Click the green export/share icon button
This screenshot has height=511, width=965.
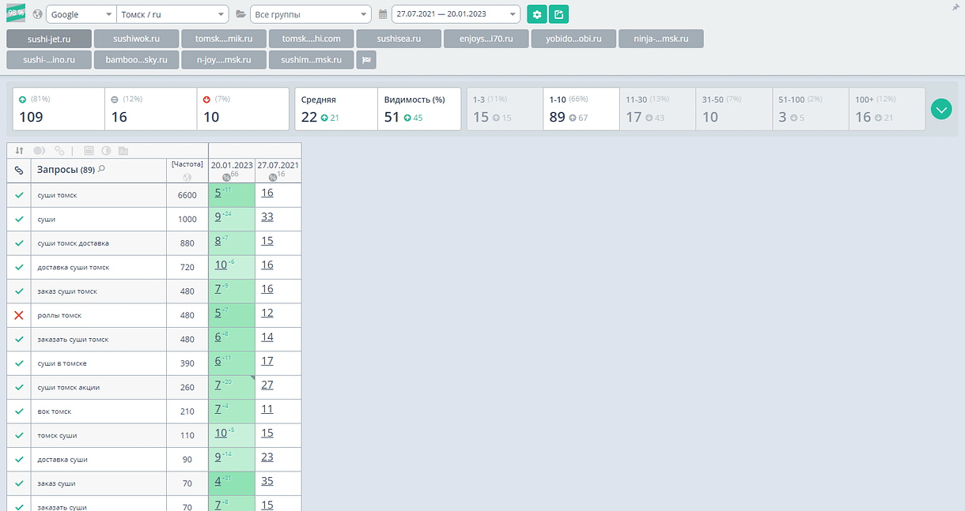[558, 14]
